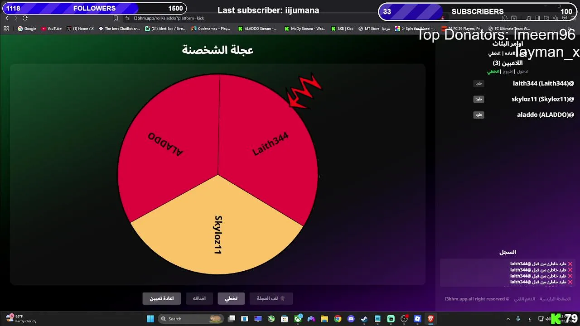Go forward with the browser forward arrow
The height and width of the screenshot is (326, 580).
point(15,18)
